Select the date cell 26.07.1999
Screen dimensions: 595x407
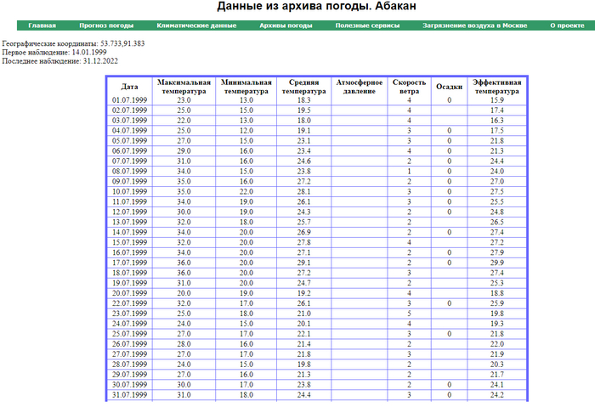click(129, 344)
